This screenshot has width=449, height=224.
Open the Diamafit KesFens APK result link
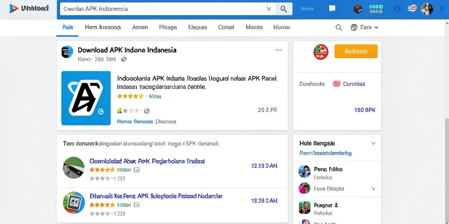pyautogui.click(x=156, y=196)
